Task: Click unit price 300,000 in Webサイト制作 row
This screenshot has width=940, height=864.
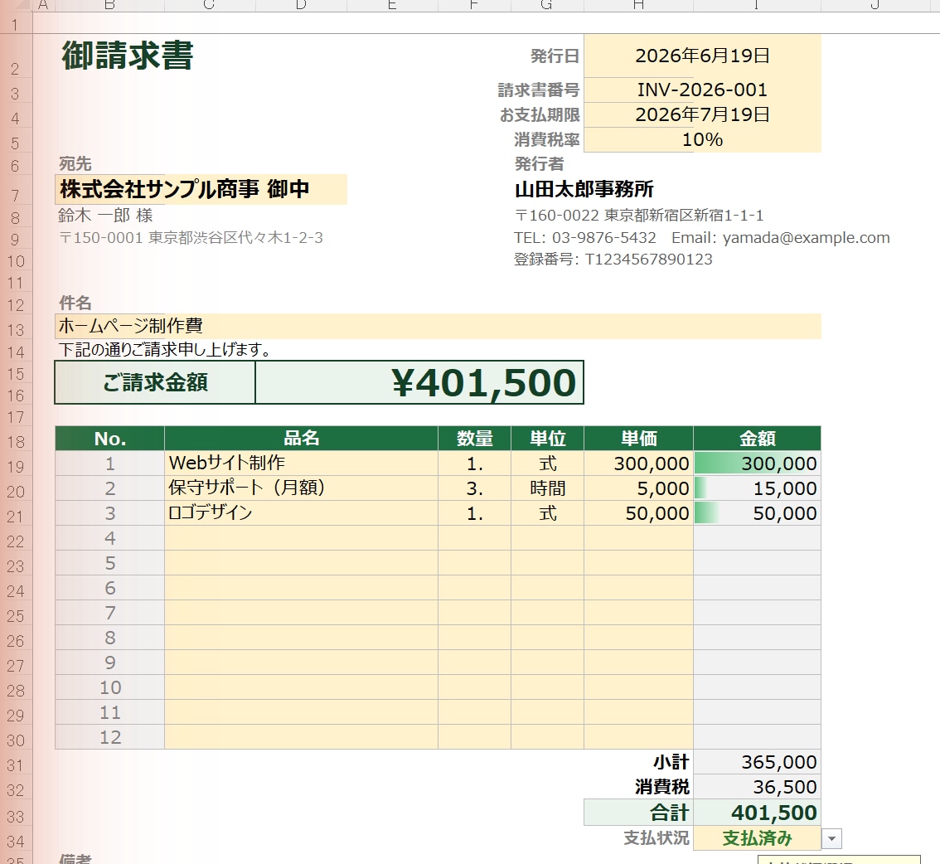Action: pos(638,463)
